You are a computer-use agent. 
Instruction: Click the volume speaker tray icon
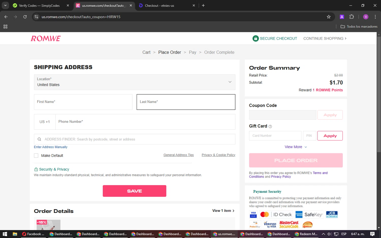point(329,234)
